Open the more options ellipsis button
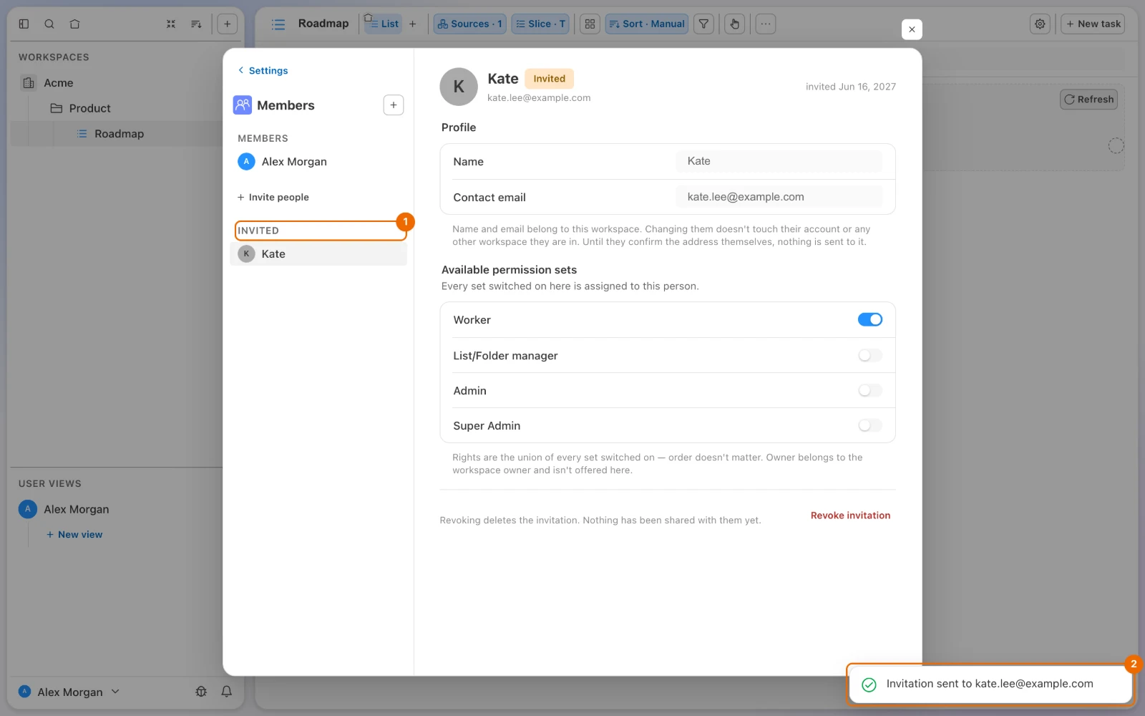The height and width of the screenshot is (716, 1145). coord(766,24)
